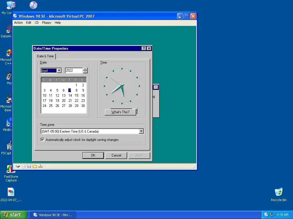The width and height of the screenshot is (293, 219).
Task: Decrease the year with the down spinner
Action: tap(85, 72)
